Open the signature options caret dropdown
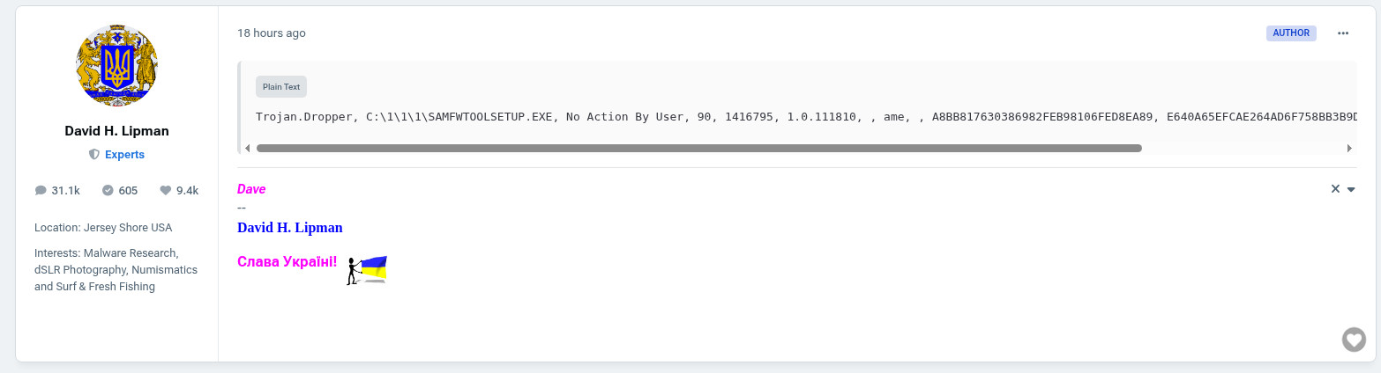The height and width of the screenshot is (373, 1381). point(1351,190)
